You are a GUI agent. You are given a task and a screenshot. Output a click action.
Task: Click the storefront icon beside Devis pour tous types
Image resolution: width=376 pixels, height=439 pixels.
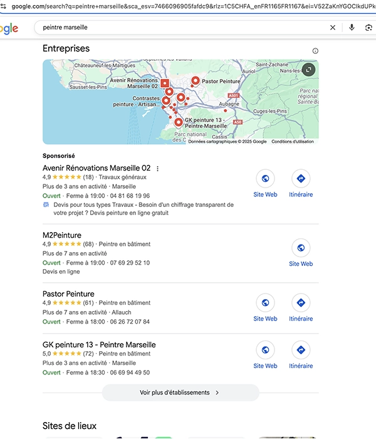pos(46,205)
